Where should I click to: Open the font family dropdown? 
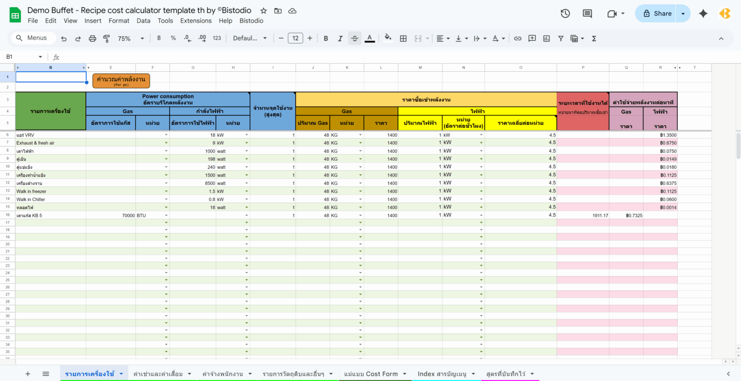click(x=249, y=39)
